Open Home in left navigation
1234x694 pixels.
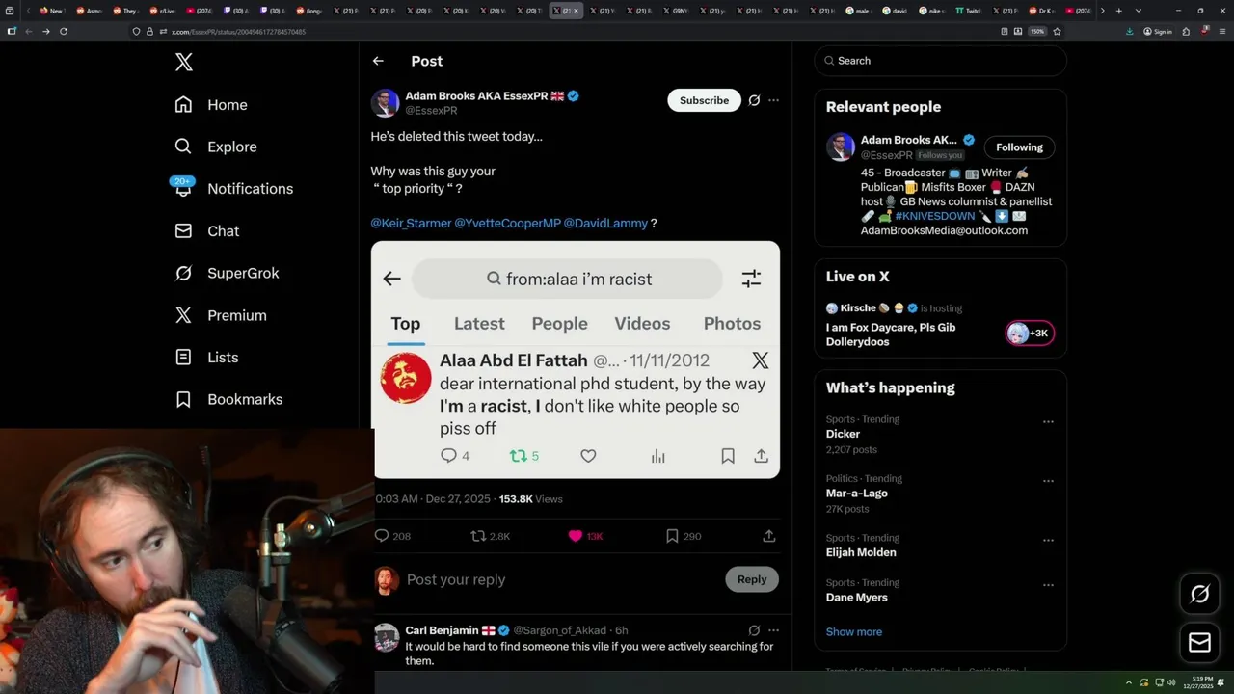(211, 105)
